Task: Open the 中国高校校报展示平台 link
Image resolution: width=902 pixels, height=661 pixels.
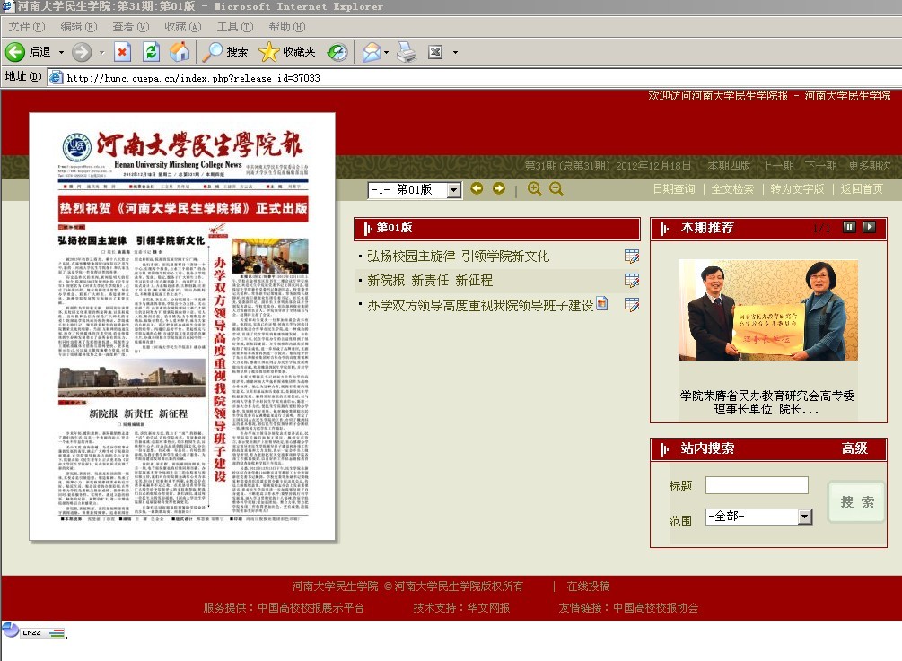Action: click(x=311, y=607)
